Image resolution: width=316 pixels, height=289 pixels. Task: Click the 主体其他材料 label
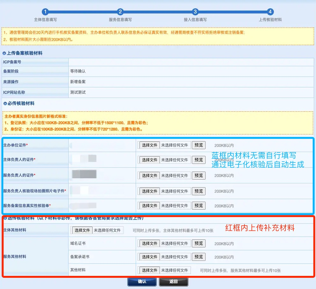point(15,230)
